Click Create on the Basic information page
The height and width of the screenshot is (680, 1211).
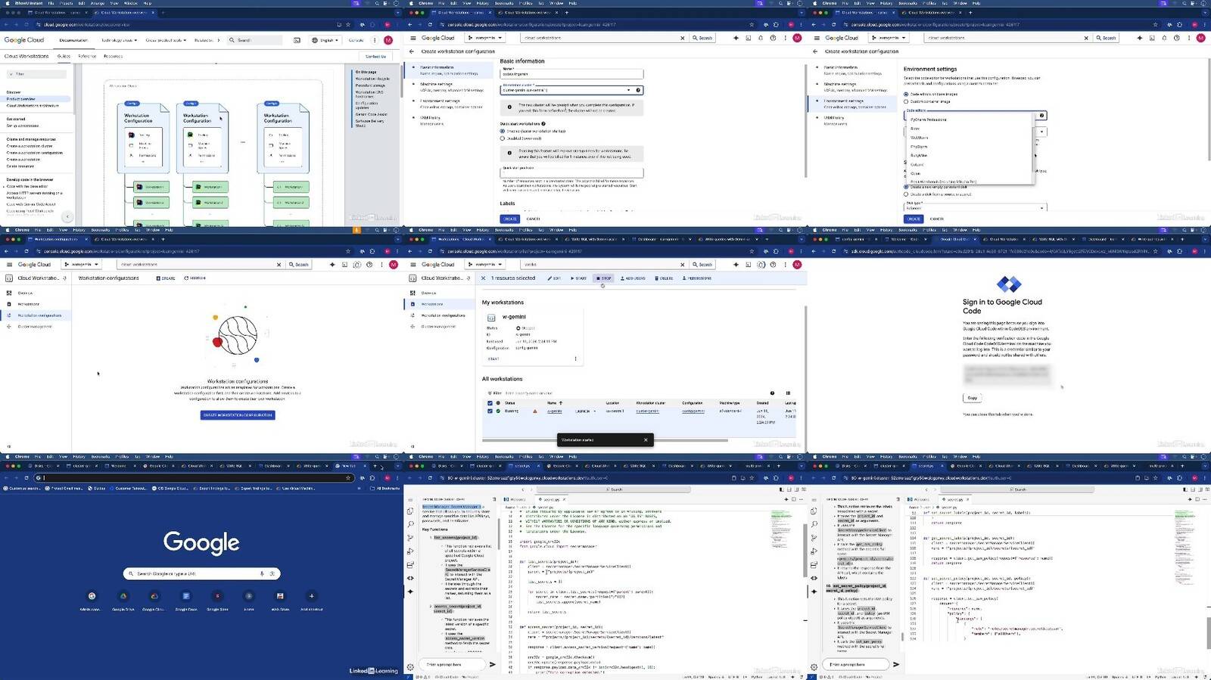510,219
